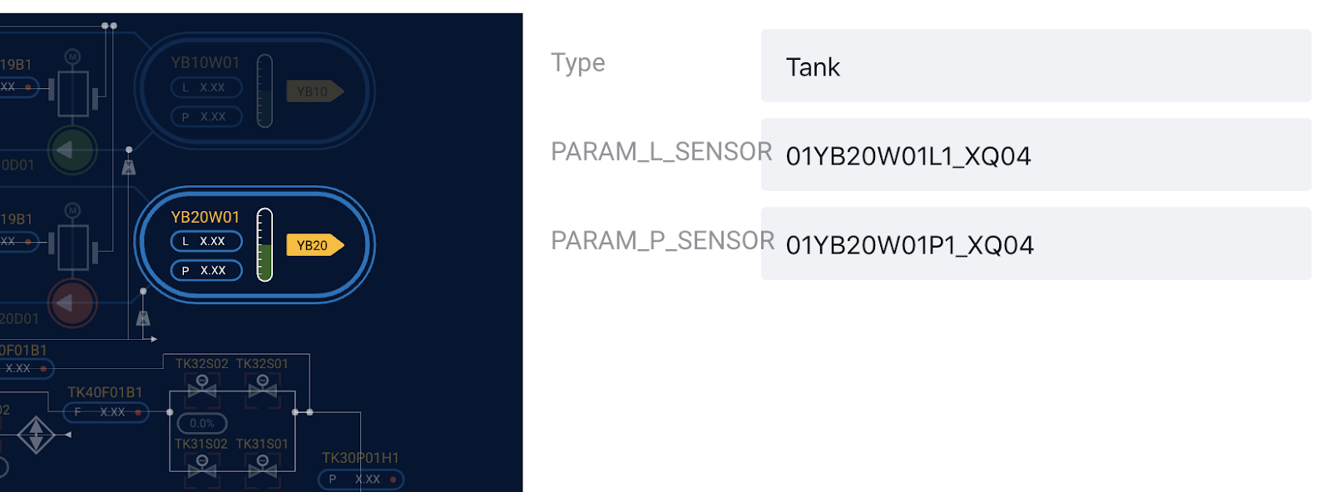Click the PARAM_P_SENSOR value field
This screenshot has height=492, width=1331.
(1036, 244)
